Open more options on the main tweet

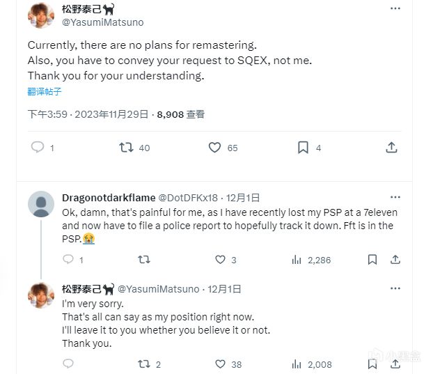point(395,8)
